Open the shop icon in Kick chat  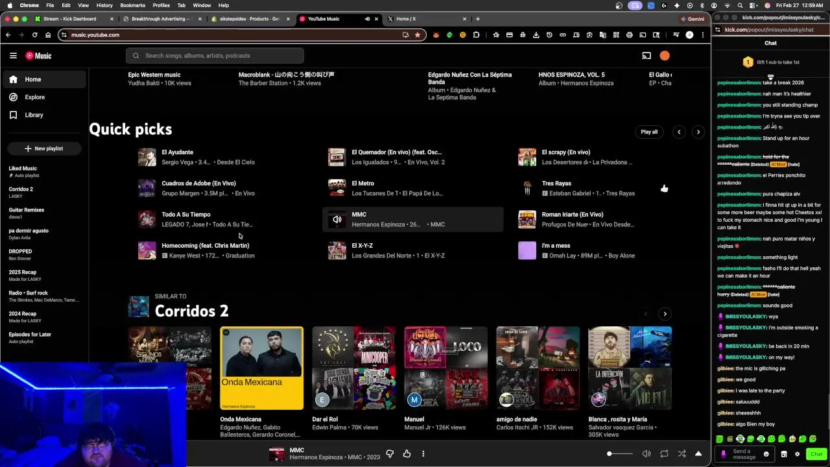[x=784, y=454]
